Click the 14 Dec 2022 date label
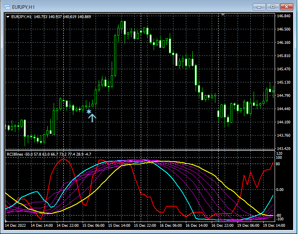 pos(16,226)
